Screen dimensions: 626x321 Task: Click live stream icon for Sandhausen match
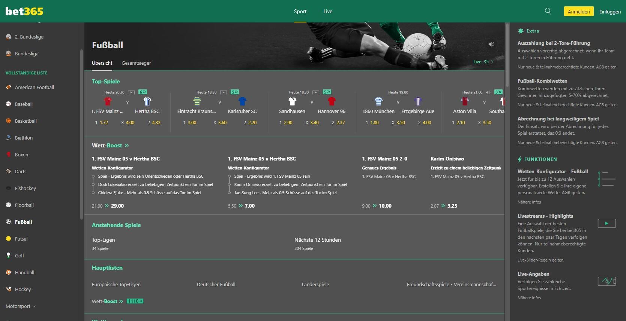pyautogui.click(x=316, y=92)
